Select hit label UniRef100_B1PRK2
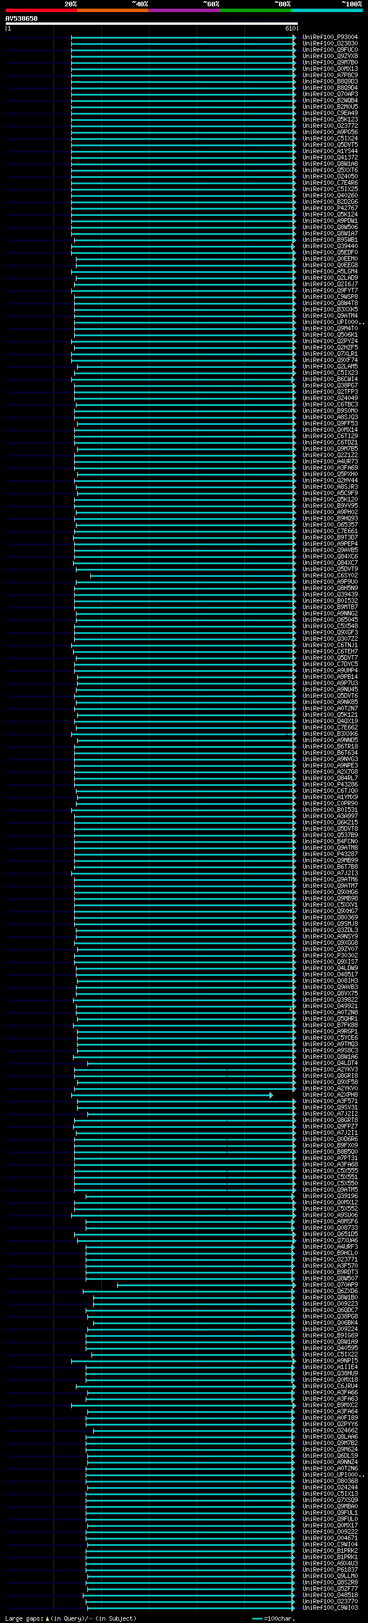The image size is (368, 1623). (x=329, y=1550)
